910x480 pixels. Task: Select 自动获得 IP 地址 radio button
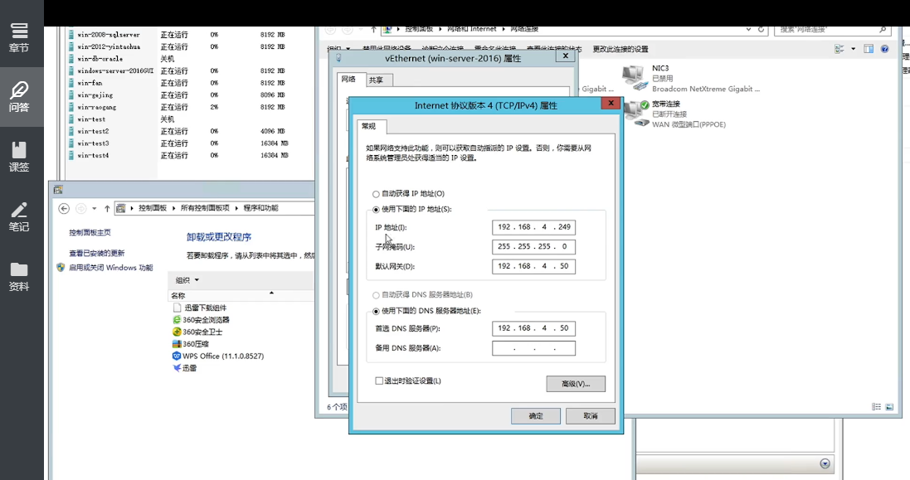coord(376,194)
